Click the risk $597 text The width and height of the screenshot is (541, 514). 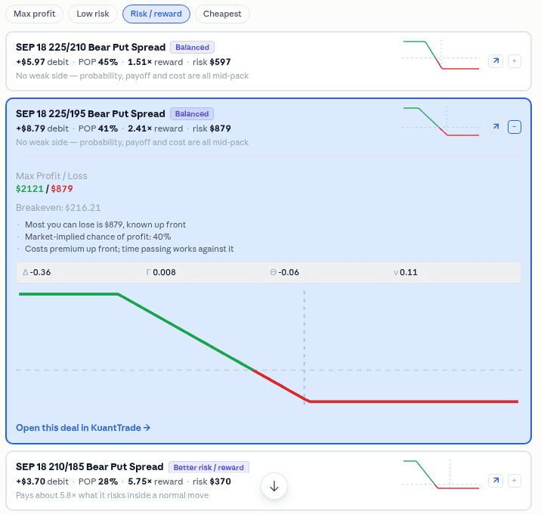212,62
